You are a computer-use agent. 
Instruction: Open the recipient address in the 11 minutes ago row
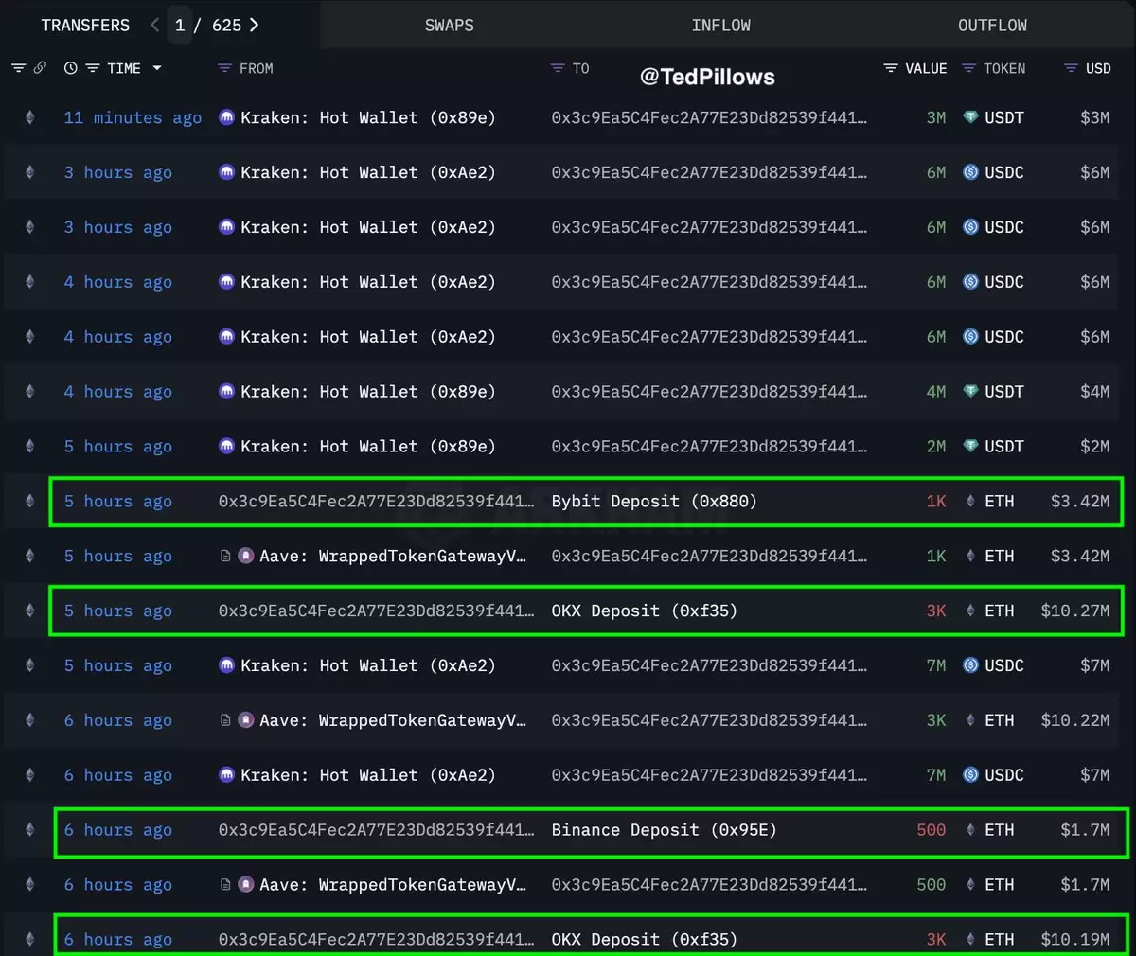tap(709, 117)
